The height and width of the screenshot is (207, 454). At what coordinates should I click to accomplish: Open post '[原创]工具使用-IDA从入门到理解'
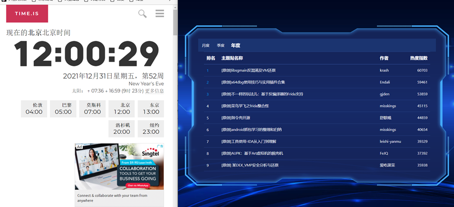pyautogui.click(x=249, y=142)
